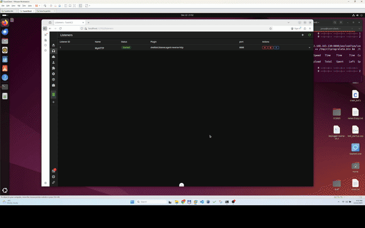Add a new listener with plus icon
The height and width of the screenshot is (228, 365).
tap(303, 35)
